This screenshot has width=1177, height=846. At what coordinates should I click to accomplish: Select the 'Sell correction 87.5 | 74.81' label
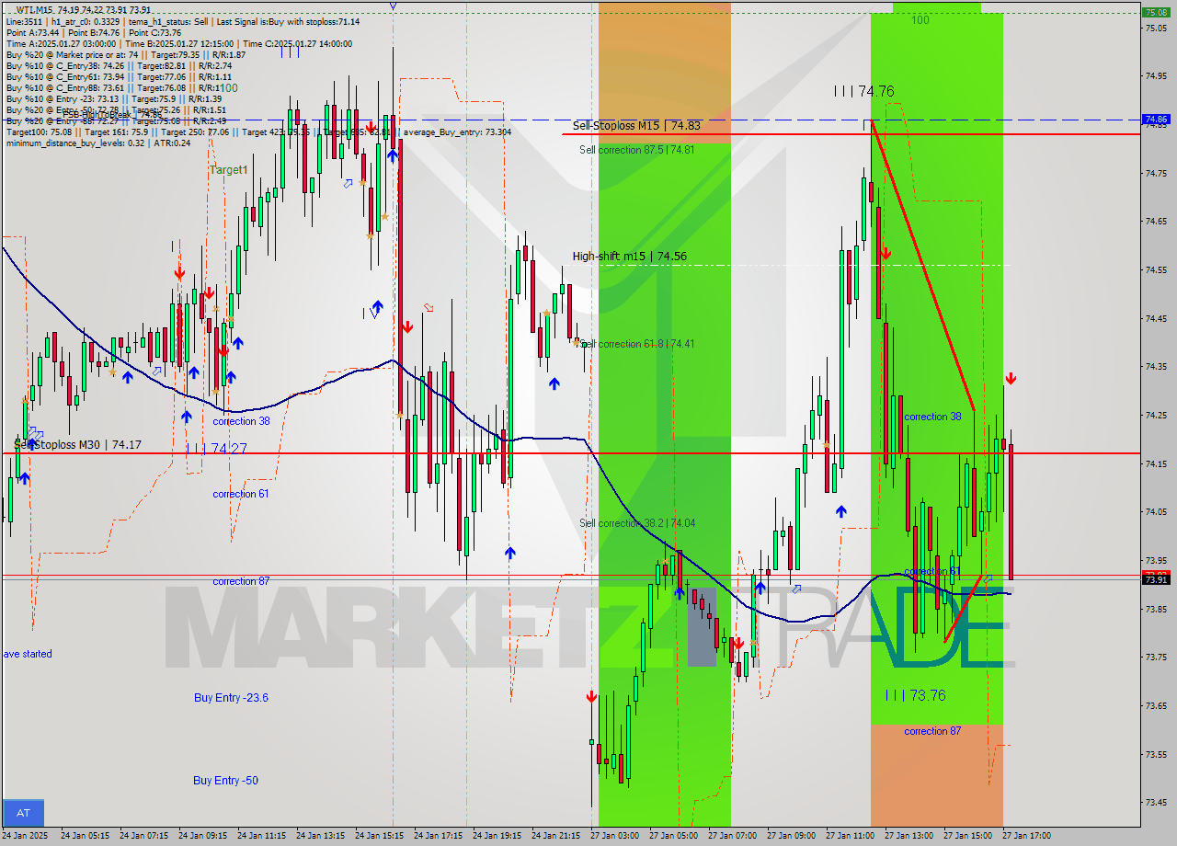tap(636, 149)
